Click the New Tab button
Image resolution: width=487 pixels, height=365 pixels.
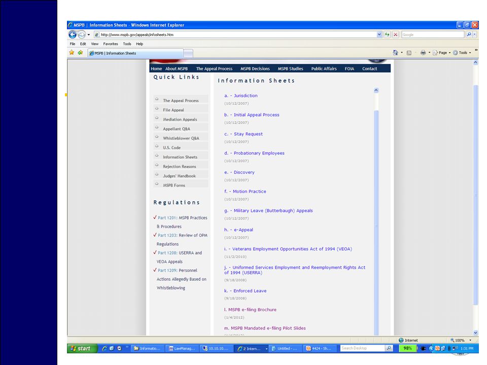188,53
